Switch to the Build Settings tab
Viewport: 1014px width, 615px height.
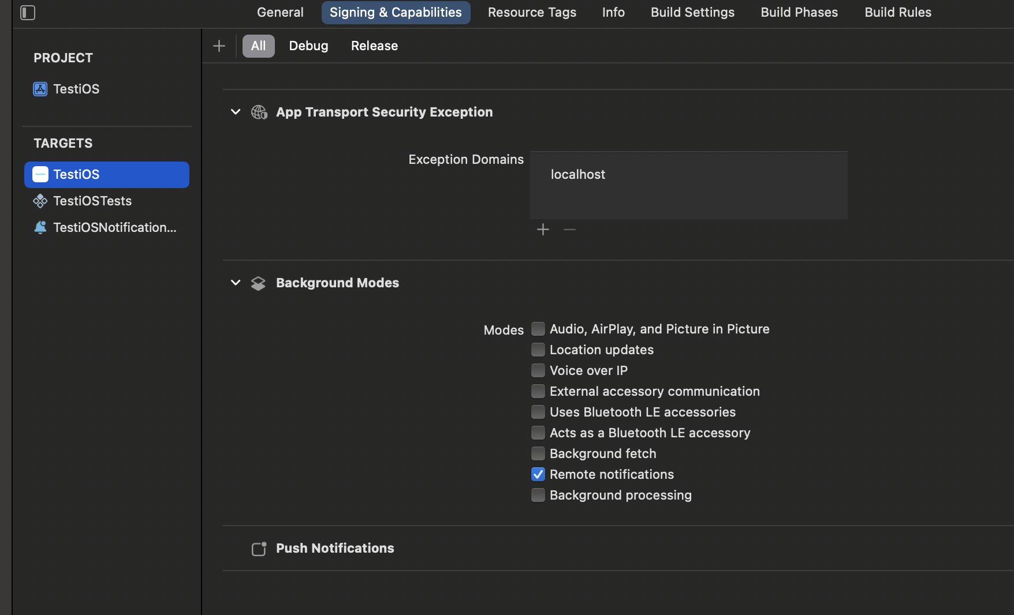point(692,12)
